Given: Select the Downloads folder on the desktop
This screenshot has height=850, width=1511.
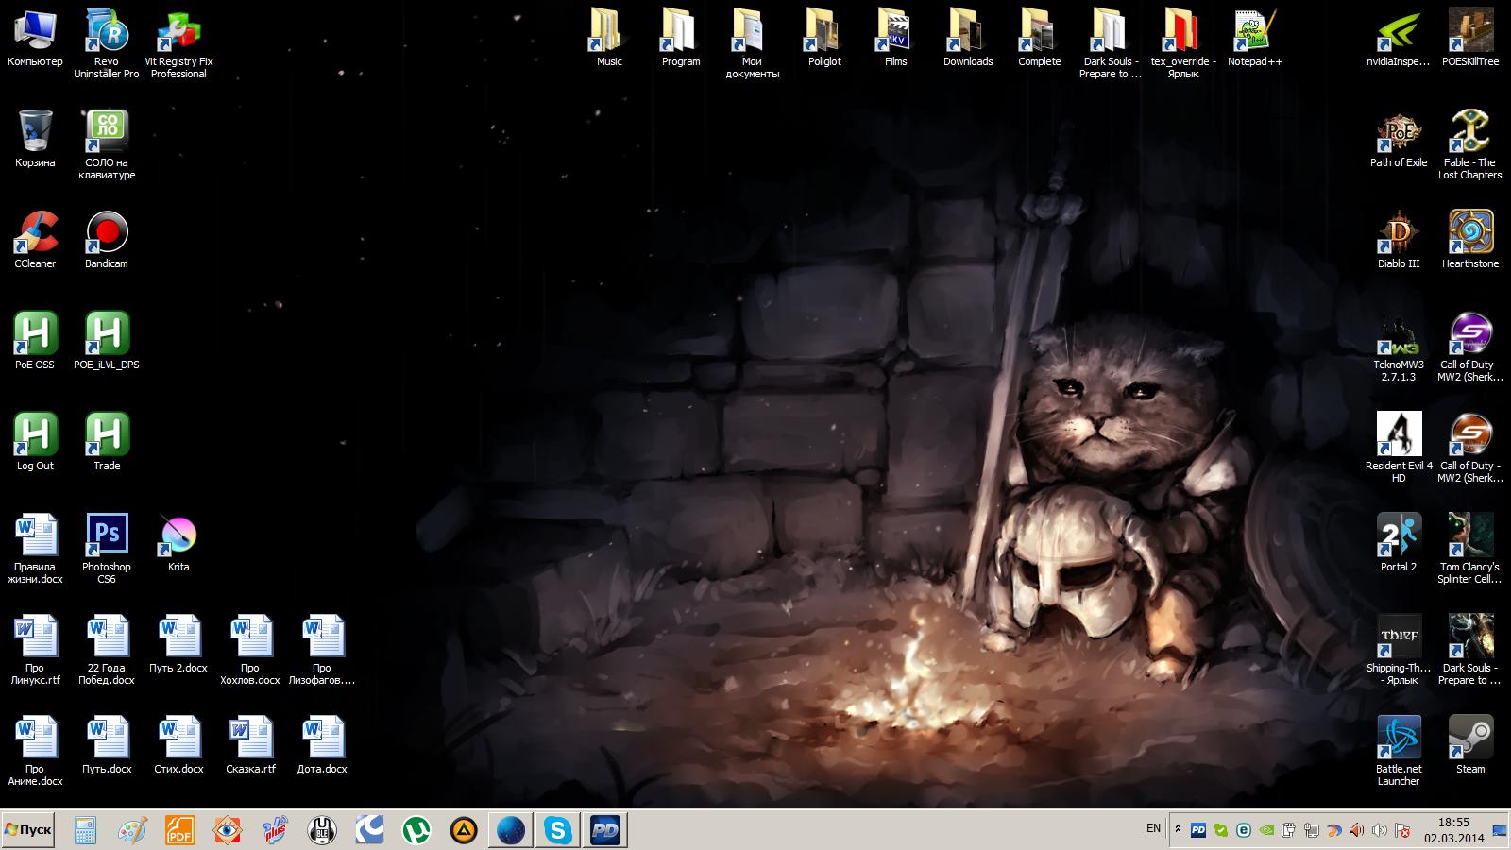Looking at the screenshot, I should click(x=968, y=31).
